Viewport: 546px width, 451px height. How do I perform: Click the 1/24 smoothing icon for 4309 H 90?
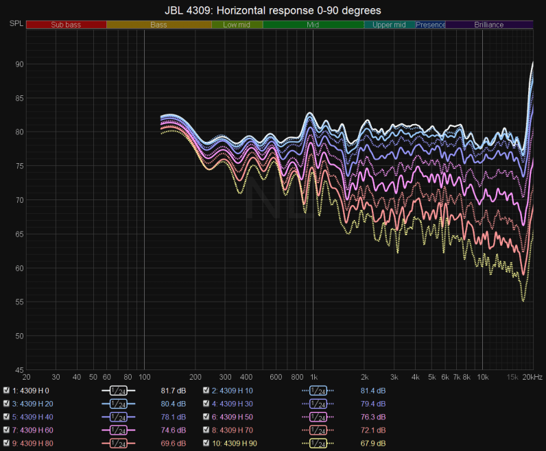[x=318, y=444]
